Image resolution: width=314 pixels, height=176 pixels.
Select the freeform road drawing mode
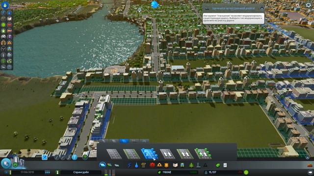click(69, 157)
